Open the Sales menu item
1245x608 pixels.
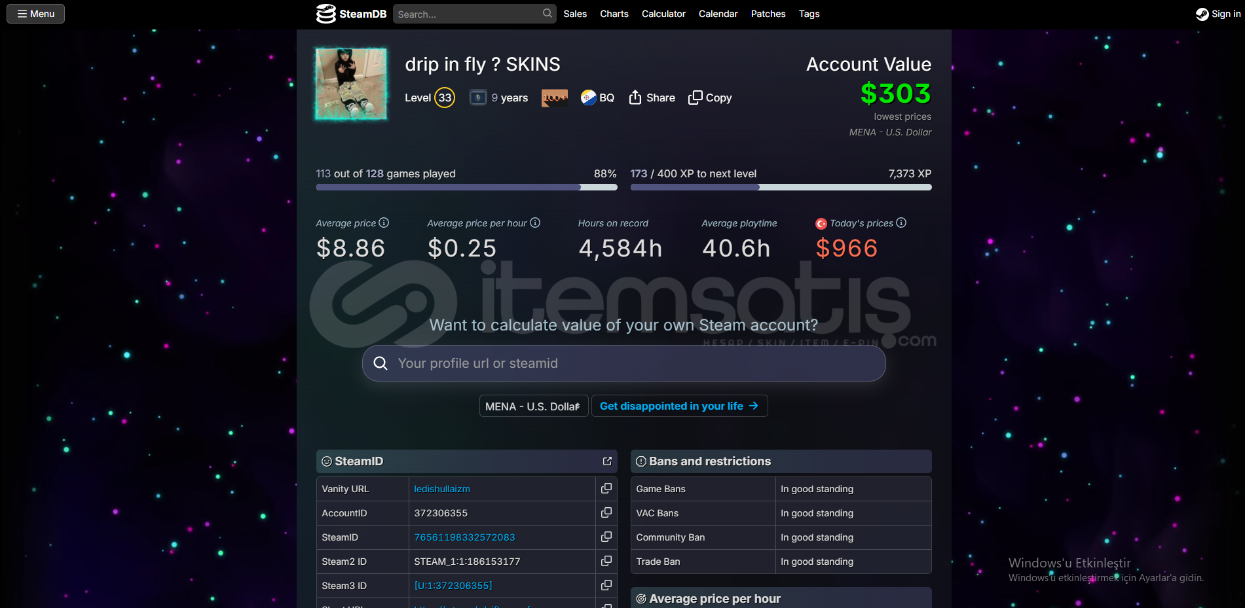pos(575,14)
